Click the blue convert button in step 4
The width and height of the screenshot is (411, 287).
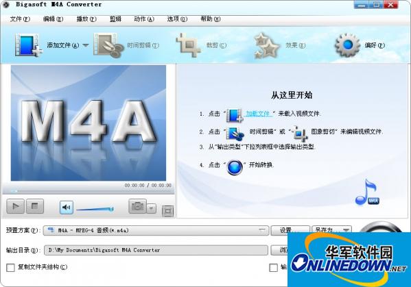point(235,167)
